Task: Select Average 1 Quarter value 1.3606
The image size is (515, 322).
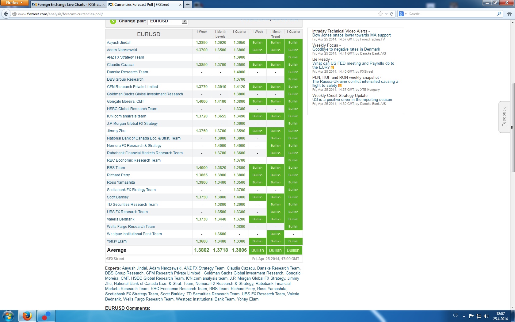Action: (239, 250)
